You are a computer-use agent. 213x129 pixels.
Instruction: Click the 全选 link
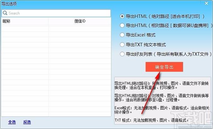click(x=12, y=122)
